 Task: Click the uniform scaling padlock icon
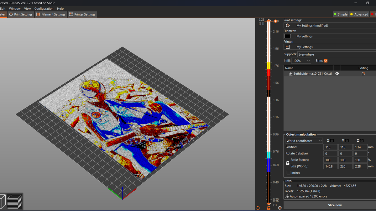point(287,163)
